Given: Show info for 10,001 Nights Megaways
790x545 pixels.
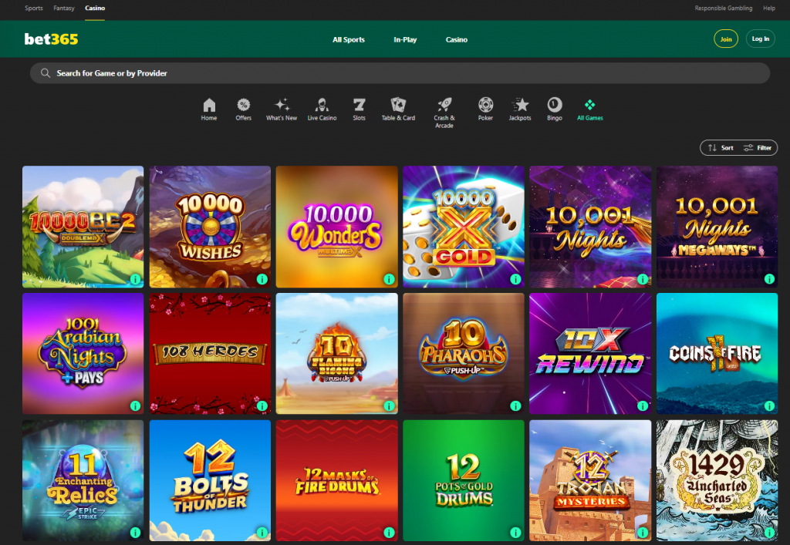Looking at the screenshot, I should (x=769, y=279).
